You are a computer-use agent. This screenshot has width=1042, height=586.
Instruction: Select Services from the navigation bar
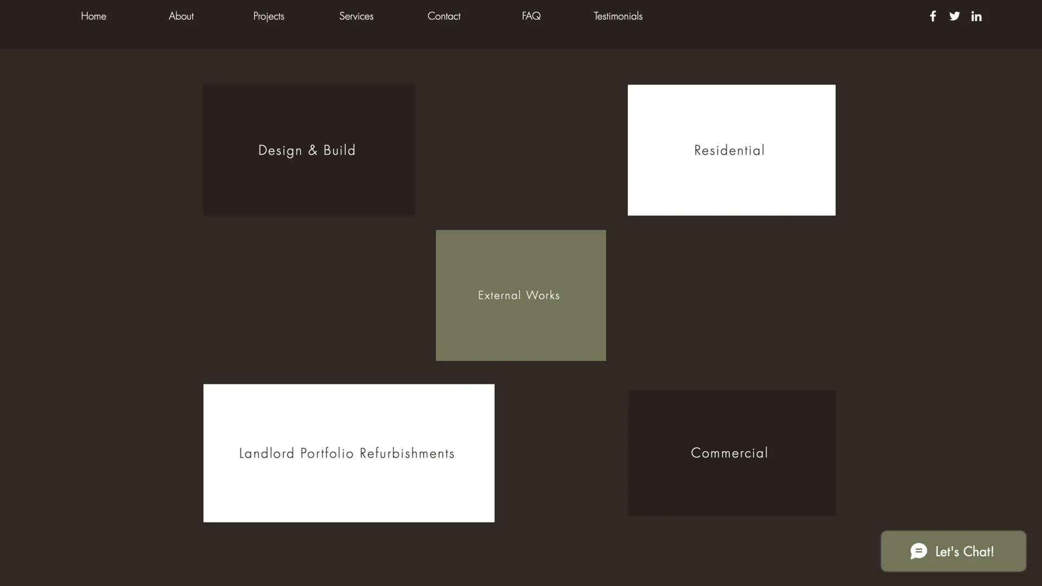pyautogui.click(x=356, y=16)
